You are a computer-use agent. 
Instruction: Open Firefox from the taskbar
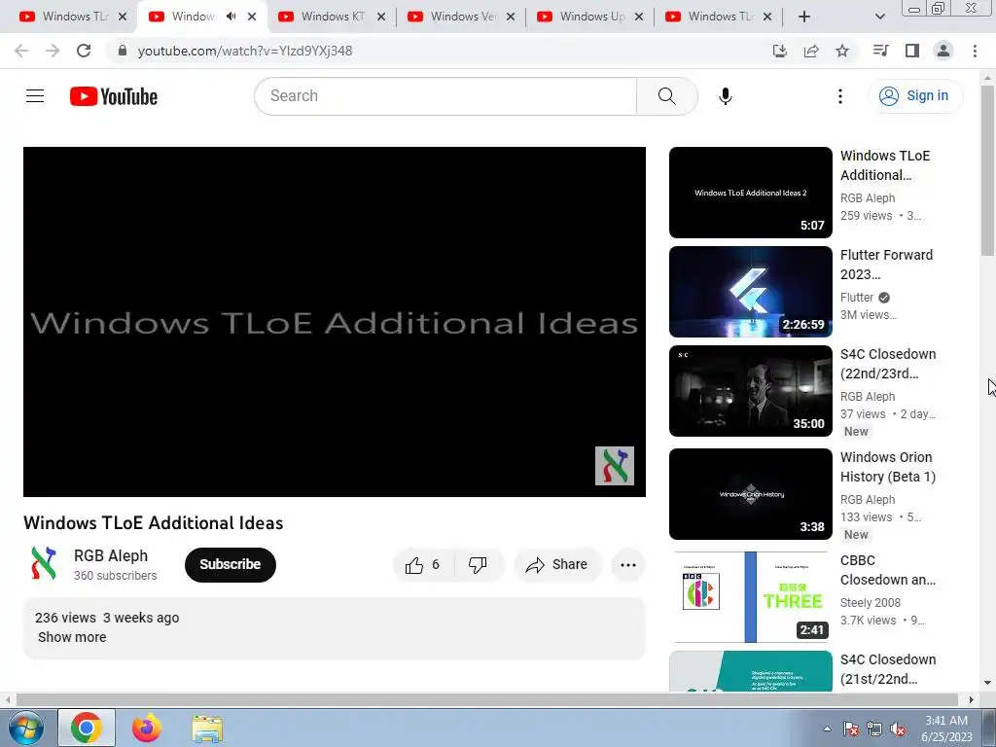(147, 728)
